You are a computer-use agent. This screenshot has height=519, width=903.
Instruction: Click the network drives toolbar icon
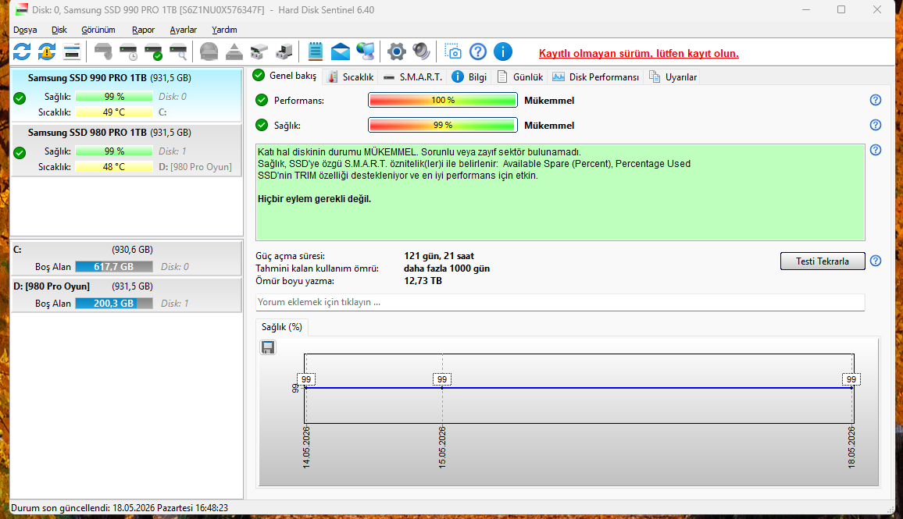click(x=259, y=52)
